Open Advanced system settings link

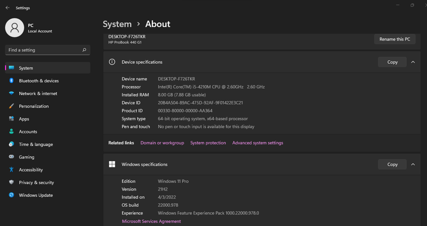(x=257, y=143)
